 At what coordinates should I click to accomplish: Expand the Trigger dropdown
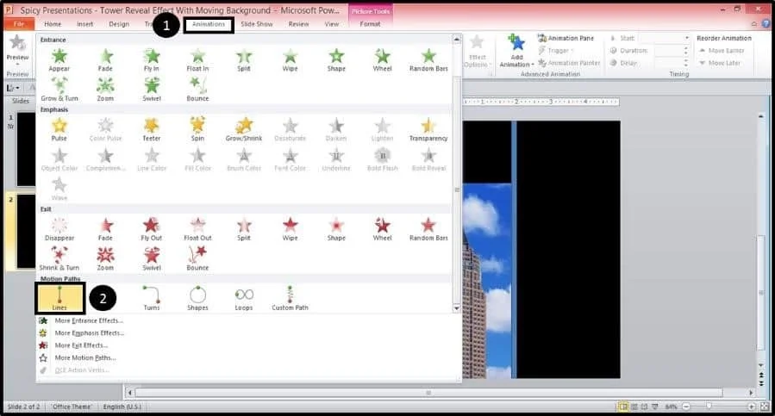tap(555, 51)
